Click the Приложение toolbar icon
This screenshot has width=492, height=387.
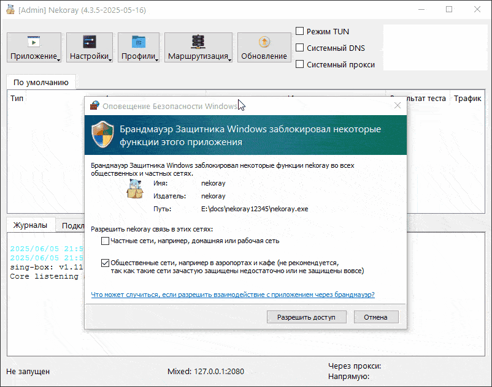pos(33,42)
